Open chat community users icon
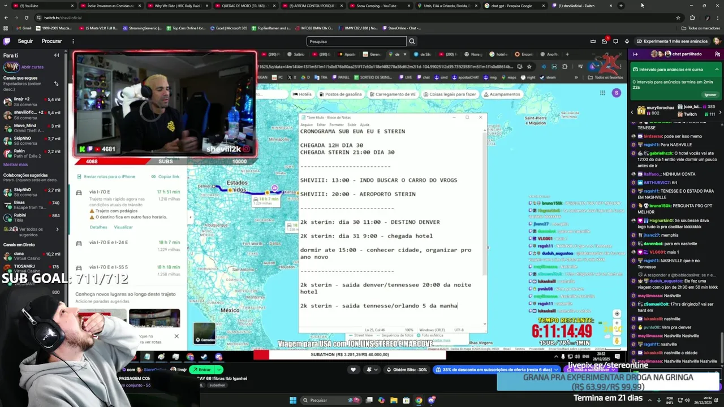This screenshot has width=724, height=407. pos(717,54)
